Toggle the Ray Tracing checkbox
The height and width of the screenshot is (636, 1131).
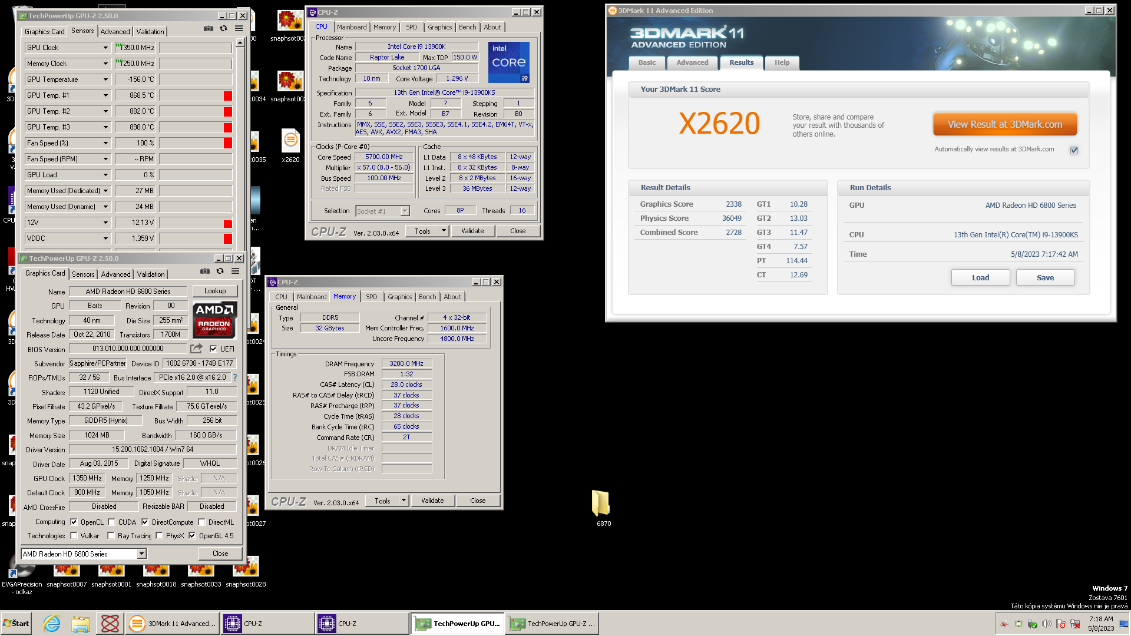click(111, 536)
